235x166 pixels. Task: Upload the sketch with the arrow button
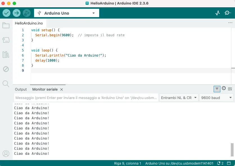click(17, 13)
